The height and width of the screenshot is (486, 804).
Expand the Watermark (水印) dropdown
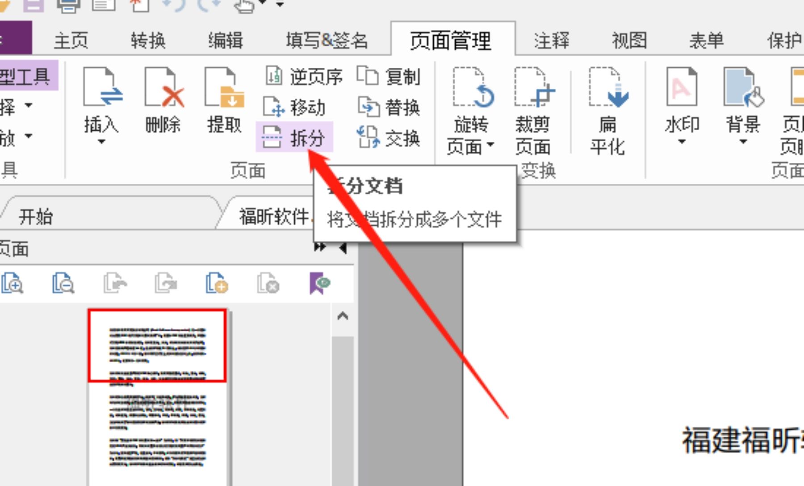(682, 142)
